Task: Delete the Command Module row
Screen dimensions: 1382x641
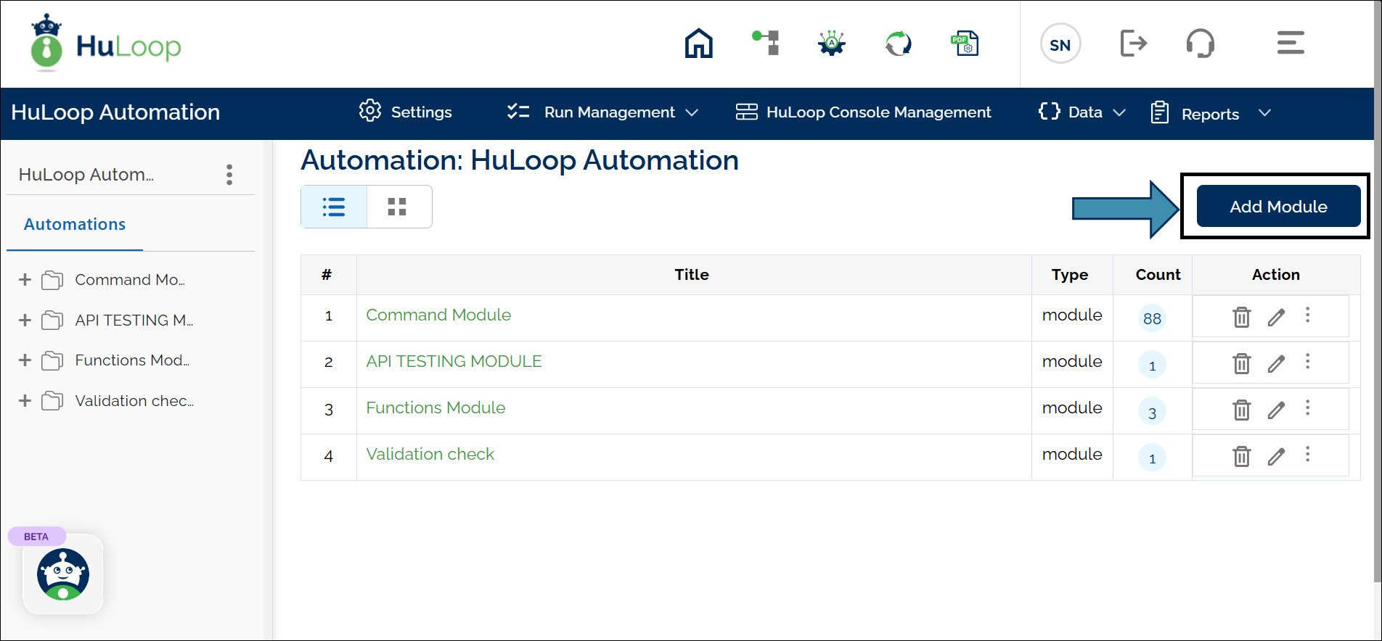Action: [x=1241, y=317]
